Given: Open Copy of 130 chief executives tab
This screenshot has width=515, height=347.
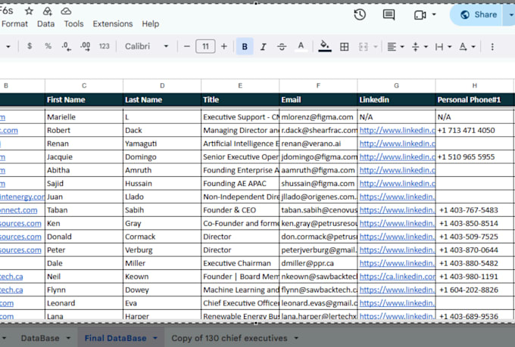Looking at the screenshot, I should tap(229, 338).
